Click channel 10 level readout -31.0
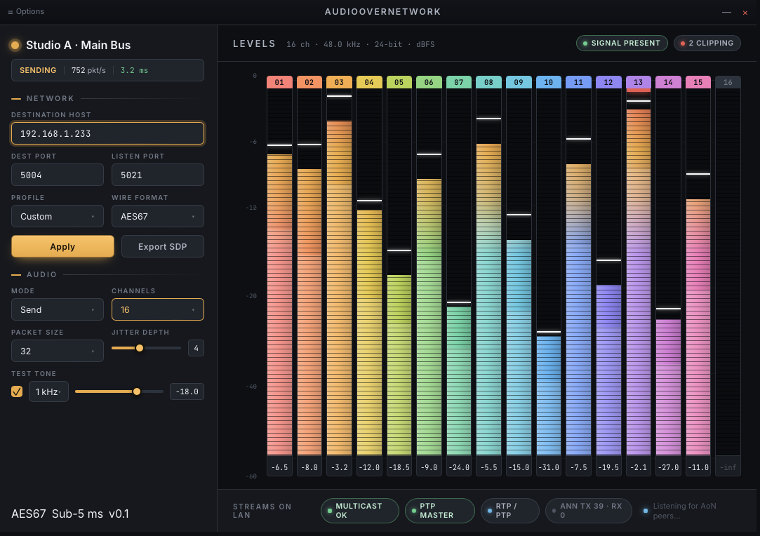 [x=549, y=467]
